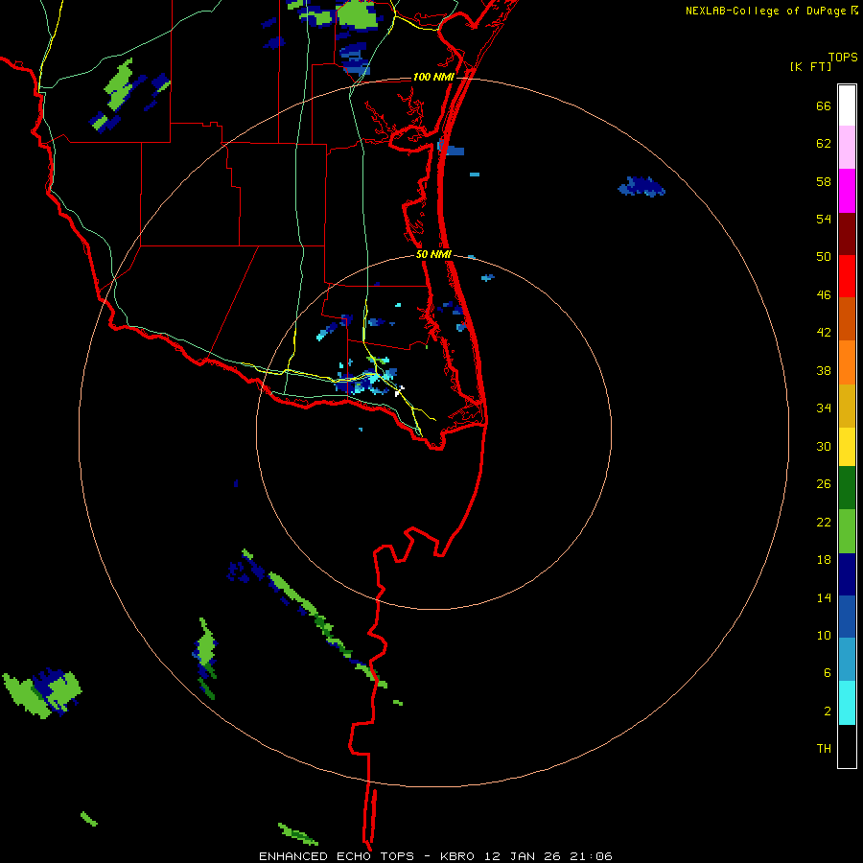Image resolution: width=863 pixels, height=863 pixels.
Task: Click the '[K FT]' legend units label
Action: [810, 66]
